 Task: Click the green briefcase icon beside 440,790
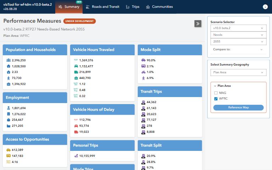pyautogui.click(x=76, y=78)
